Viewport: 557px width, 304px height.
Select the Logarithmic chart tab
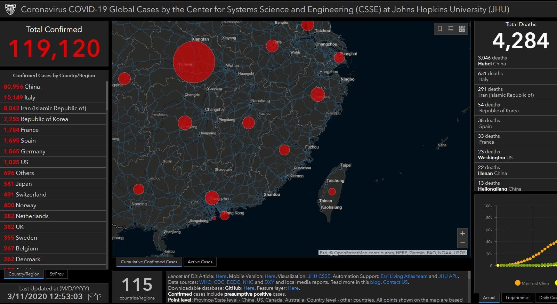[517, 298]
